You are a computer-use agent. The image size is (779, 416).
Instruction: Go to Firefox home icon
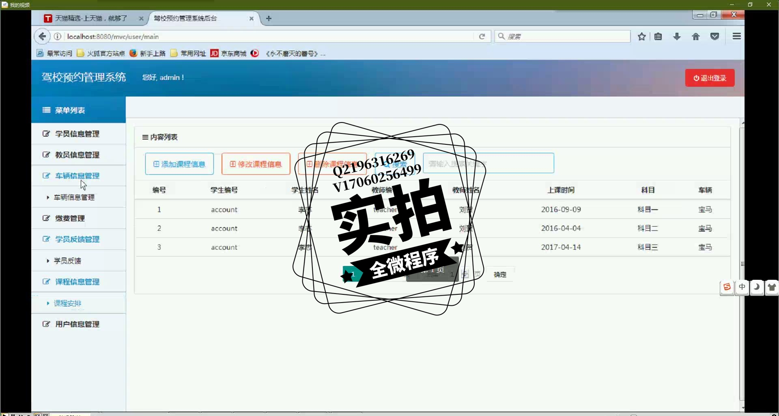696,36
